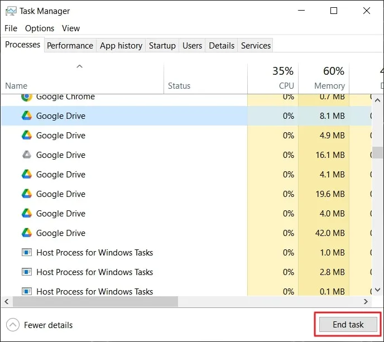The image size is (384, 342).
Task: Sort by the CPU column header
Action: 286,85
